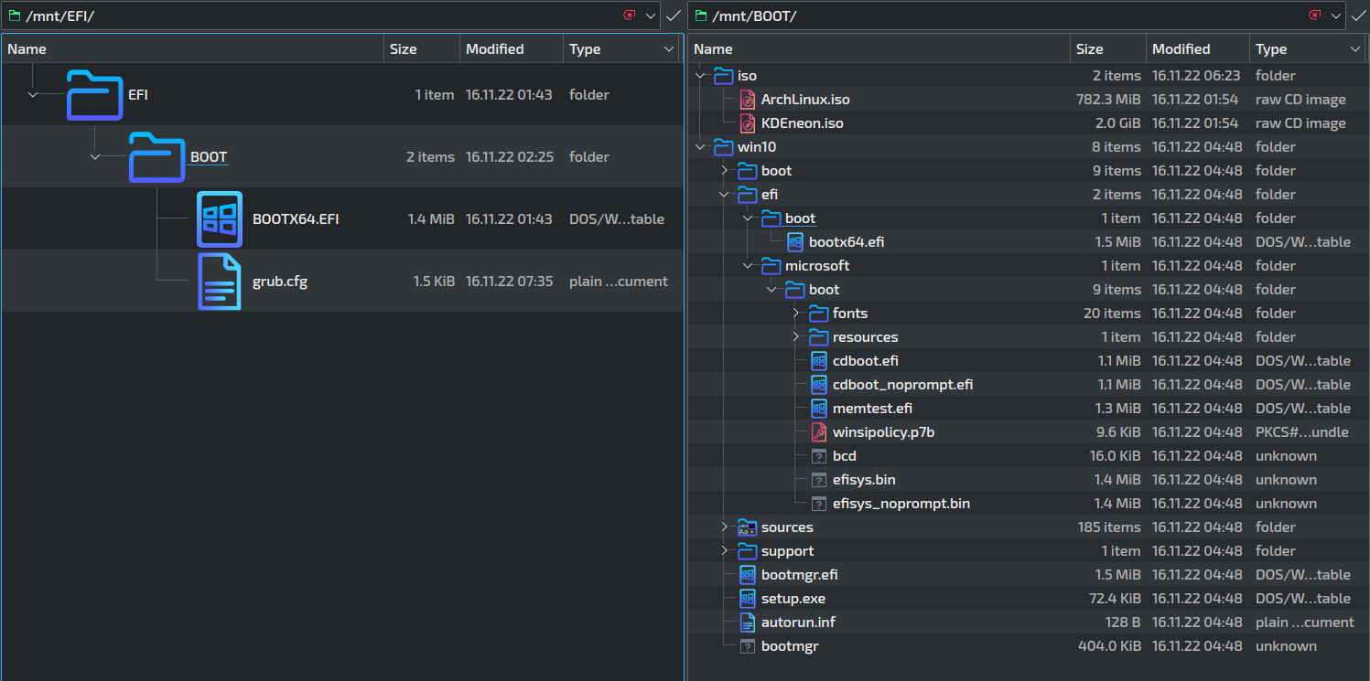Image resolution: width=1370 pixels, height=681 pixels.
Task: Click the sources folder icon
Action: tap(748, 527)
